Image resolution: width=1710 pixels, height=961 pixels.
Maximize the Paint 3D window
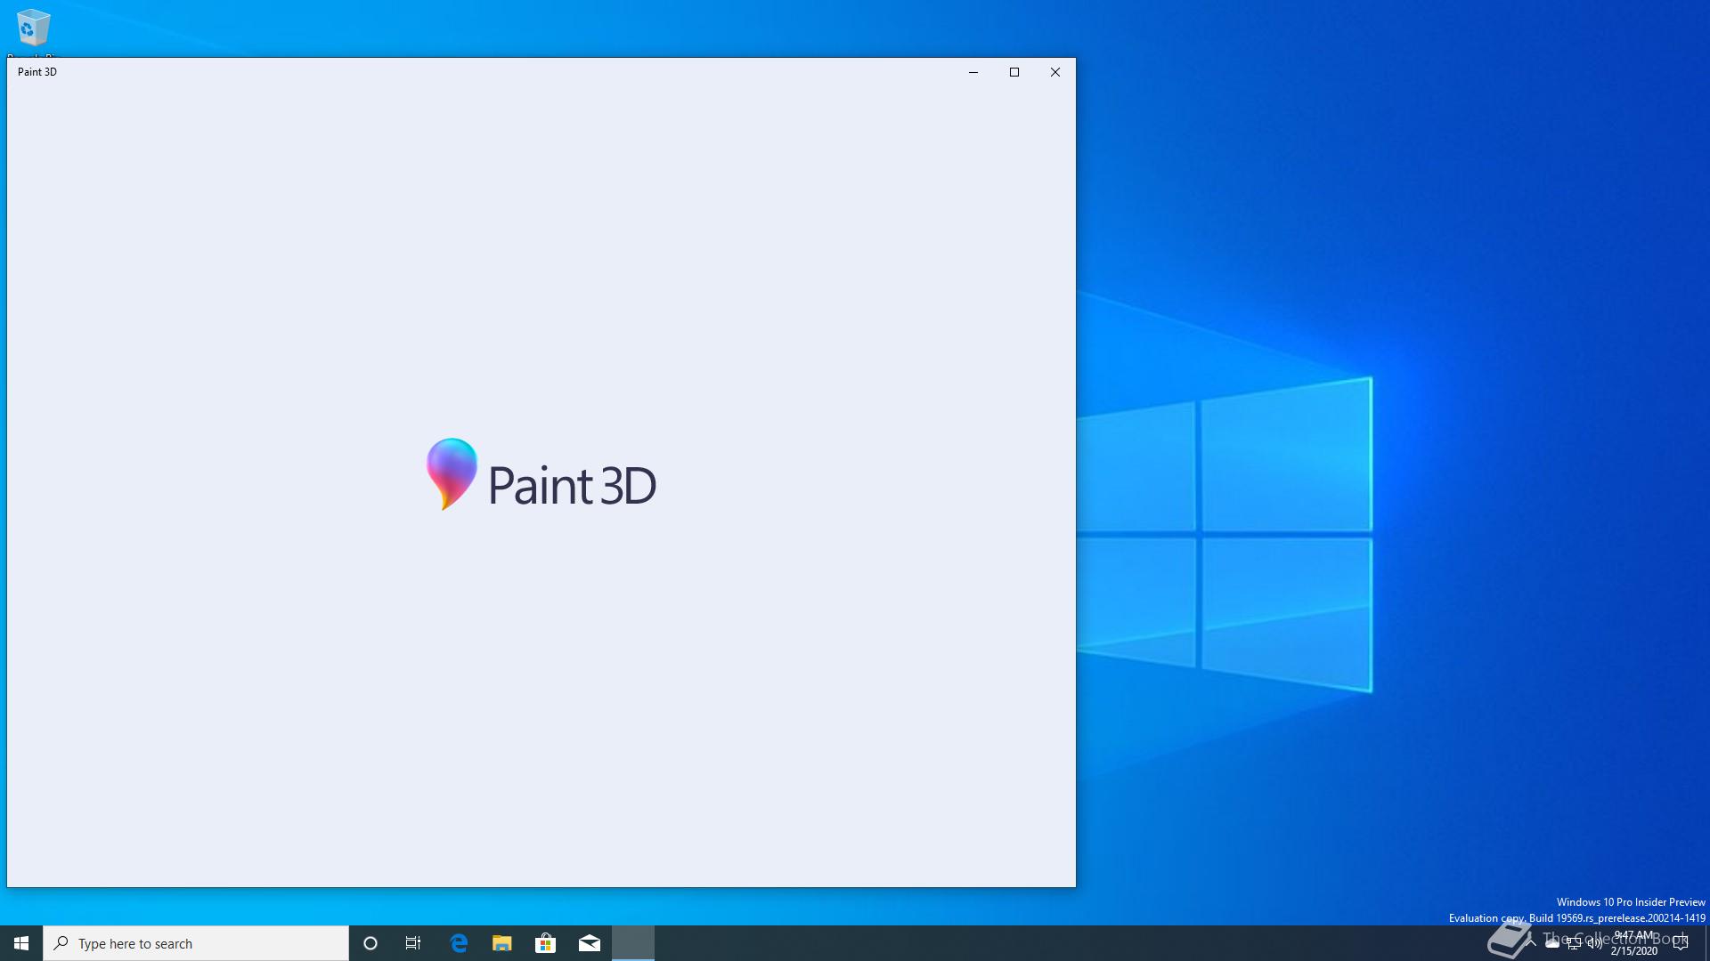click(1014, 72)
